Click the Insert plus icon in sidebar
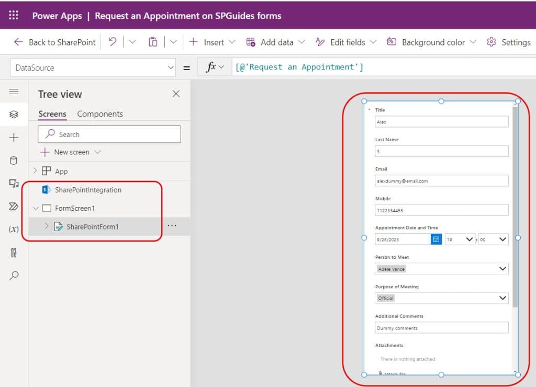The width and height of the screenshot is (536, 387). [14, 138]
